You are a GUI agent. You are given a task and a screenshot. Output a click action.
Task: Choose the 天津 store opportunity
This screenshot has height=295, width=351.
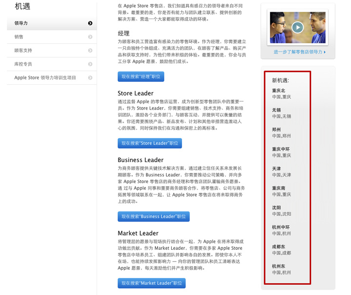pos(276,168)
